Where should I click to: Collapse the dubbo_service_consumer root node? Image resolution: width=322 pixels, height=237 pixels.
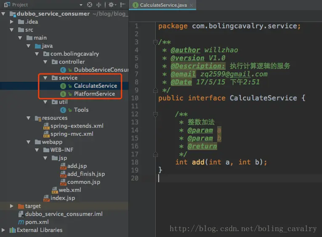[3, 14]
